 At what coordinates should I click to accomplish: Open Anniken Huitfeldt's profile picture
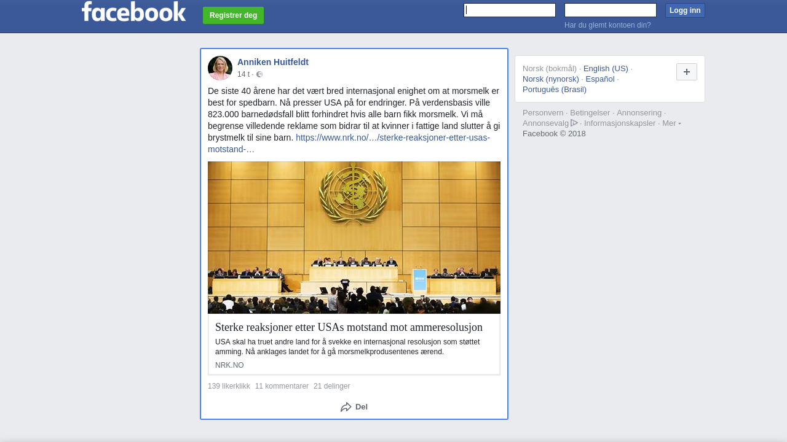pos(220,68)
